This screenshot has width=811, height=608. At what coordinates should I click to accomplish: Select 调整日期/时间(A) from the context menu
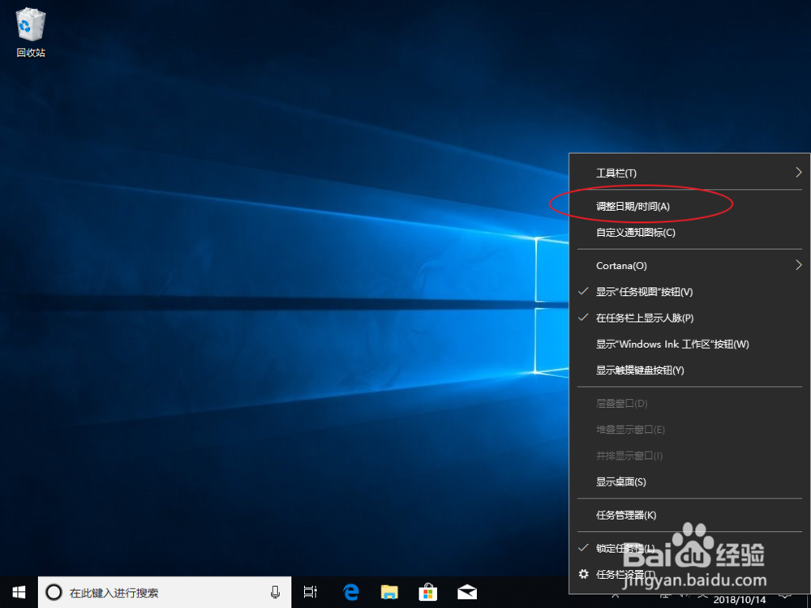(x=689, y=206)
